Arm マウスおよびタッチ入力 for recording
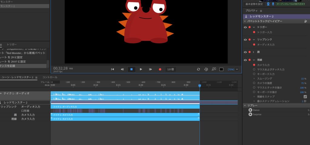The image size is (310, 145). 254,69
